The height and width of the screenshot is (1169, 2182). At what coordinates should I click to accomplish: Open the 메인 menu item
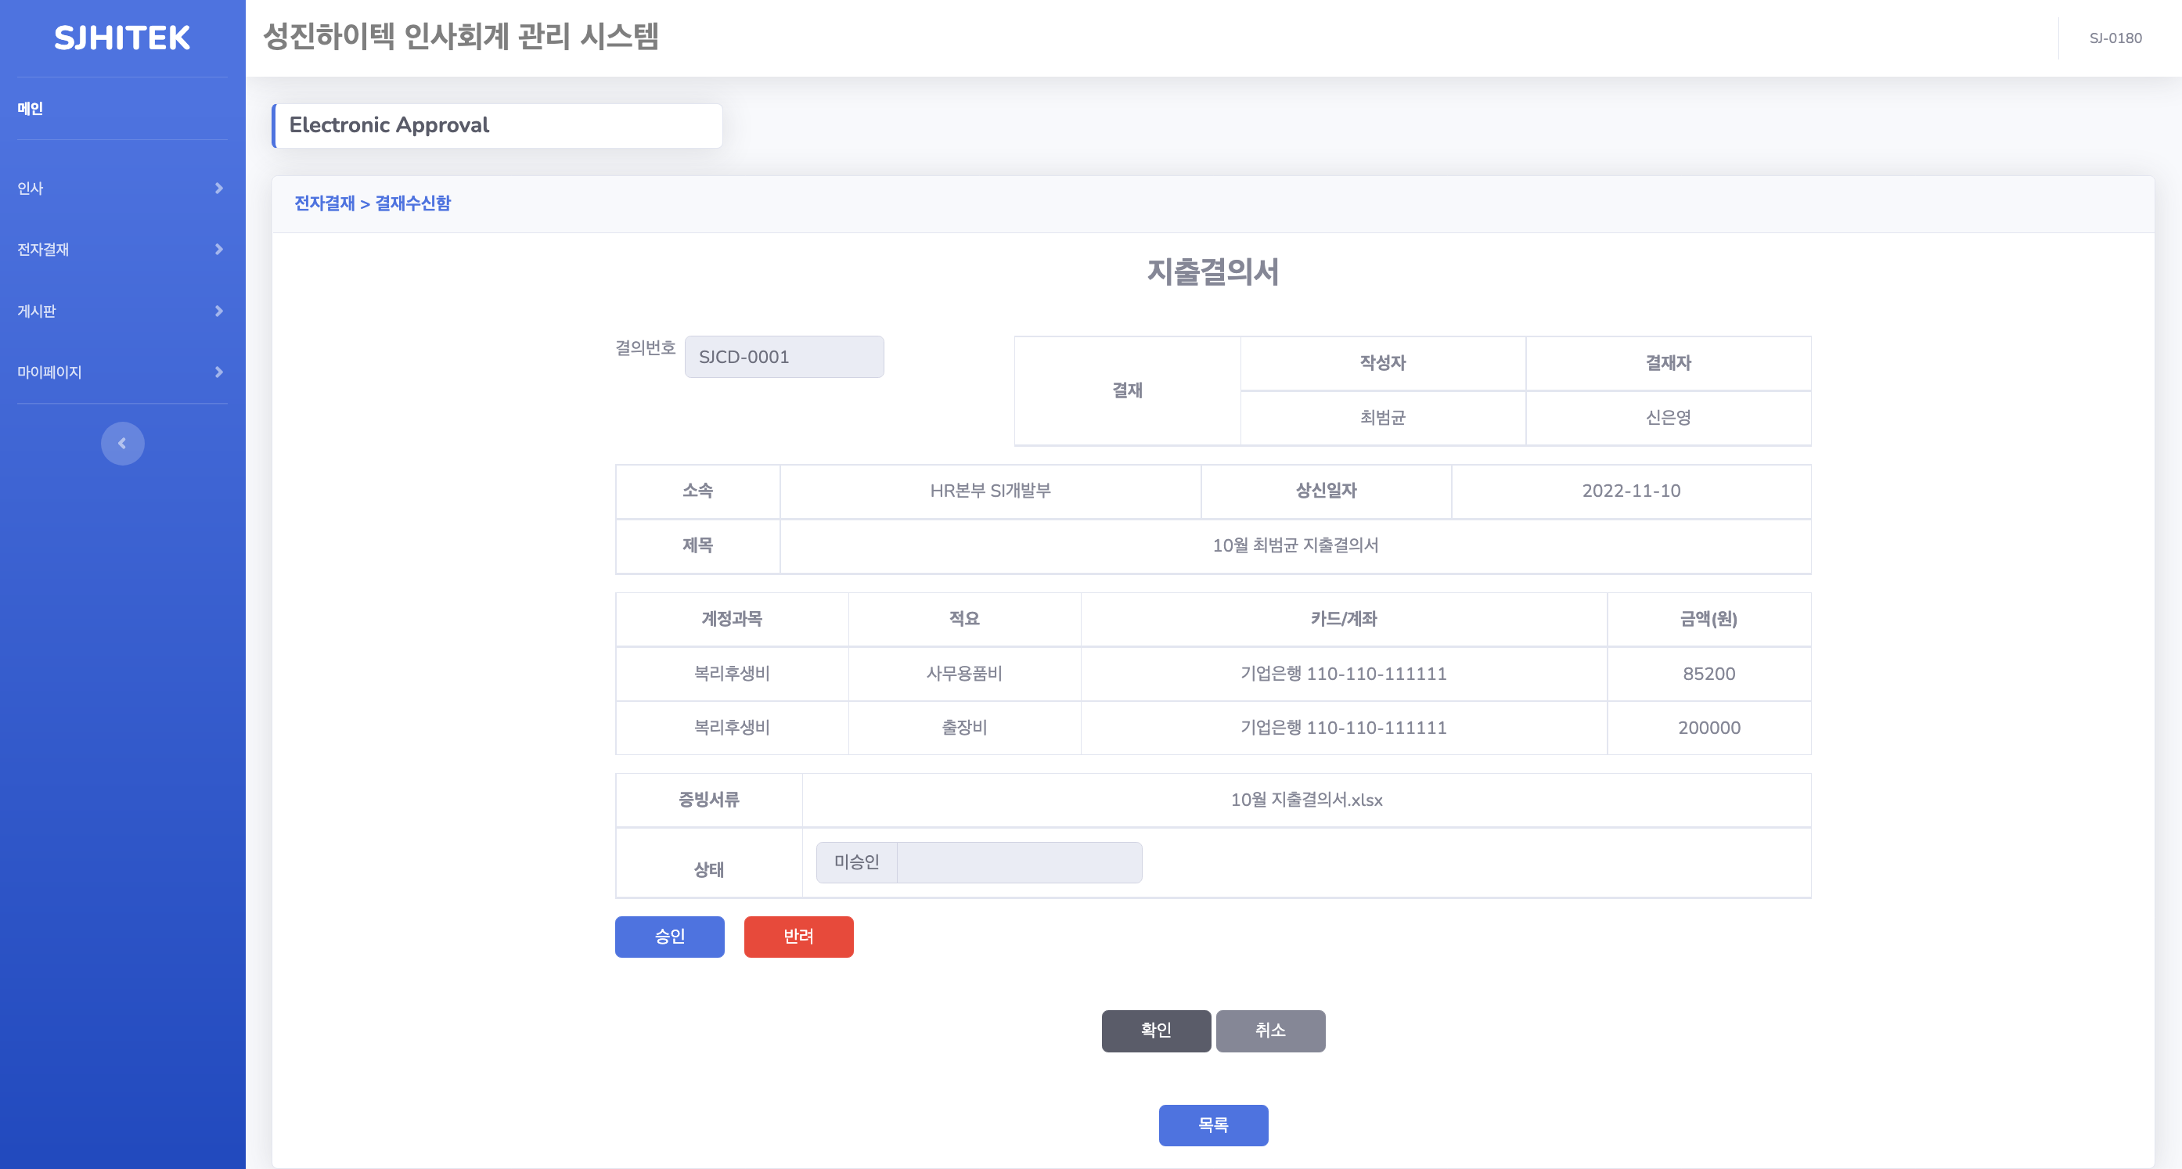pos(31,107)
